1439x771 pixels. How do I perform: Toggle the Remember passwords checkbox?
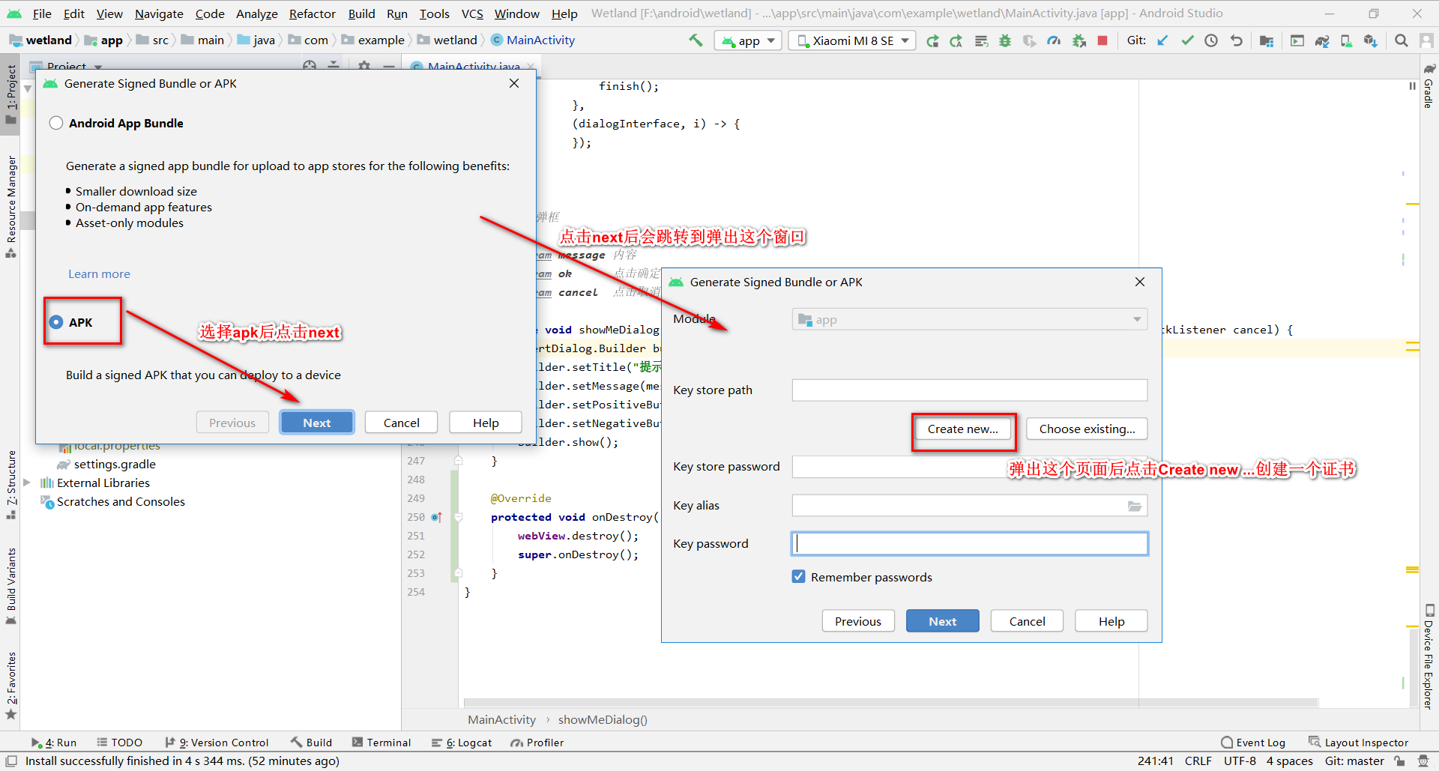point(799,577)
